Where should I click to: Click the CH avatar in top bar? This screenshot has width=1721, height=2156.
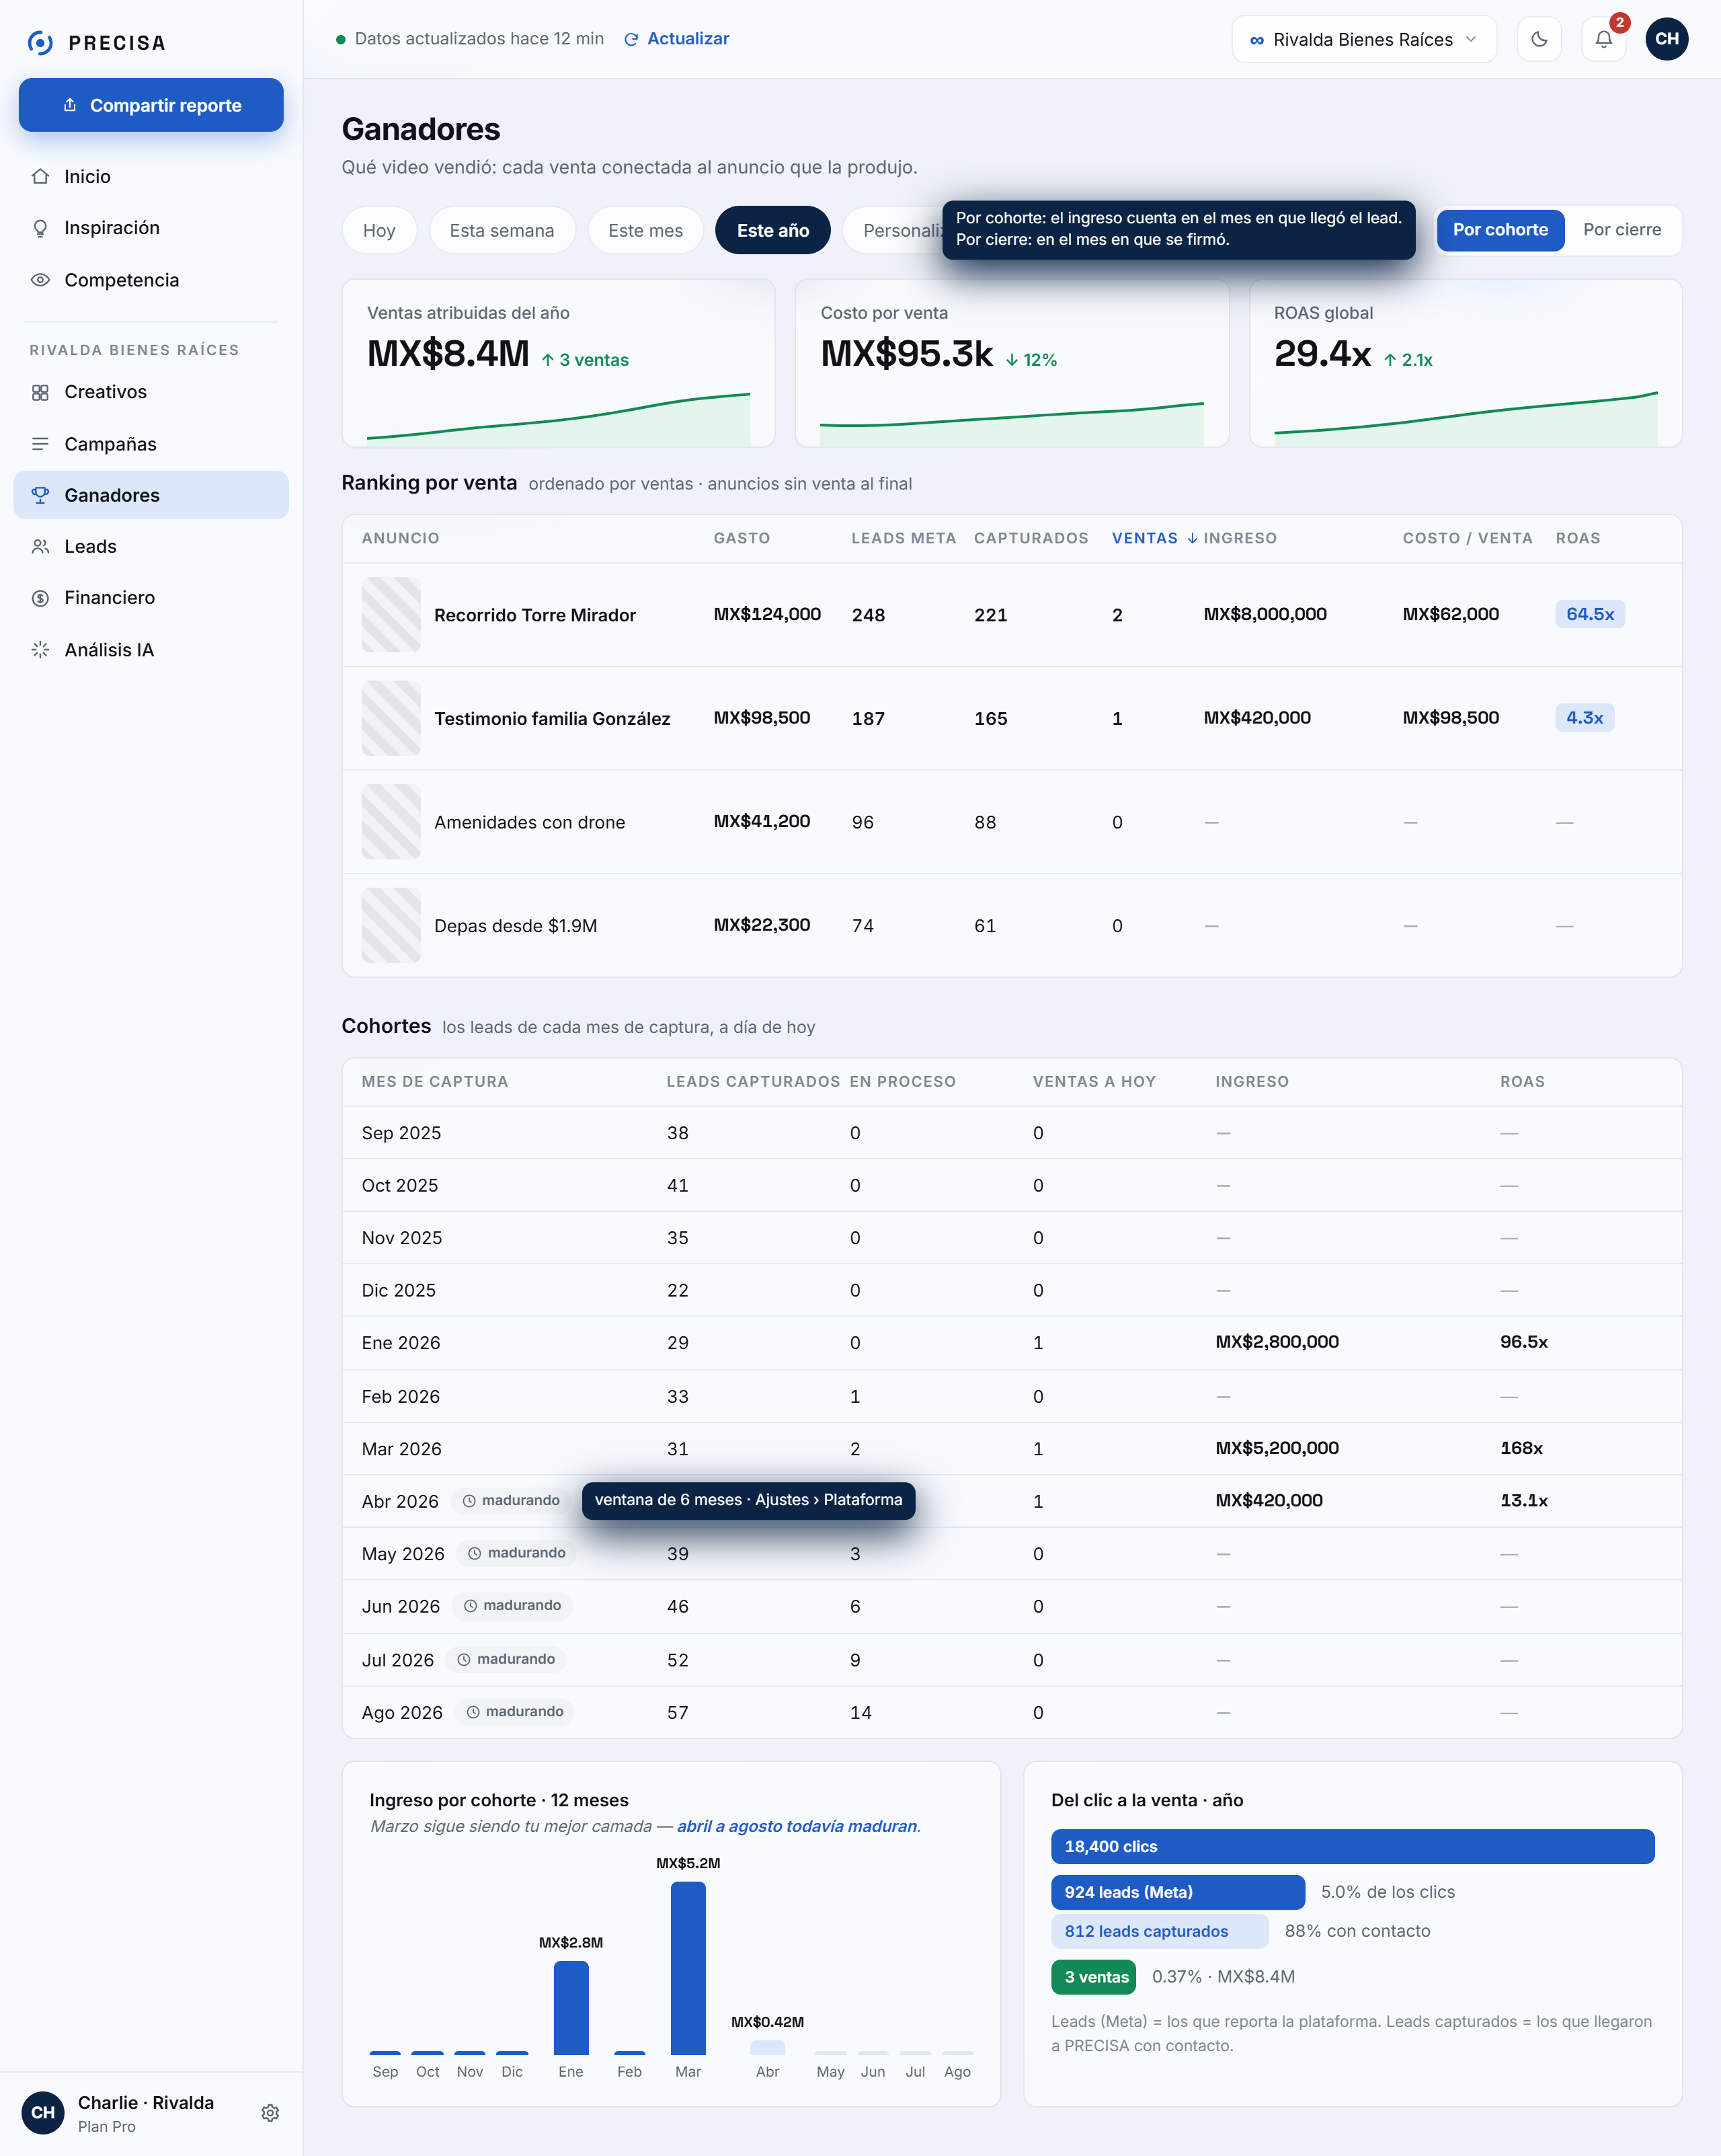click(x=1667, y=39)
